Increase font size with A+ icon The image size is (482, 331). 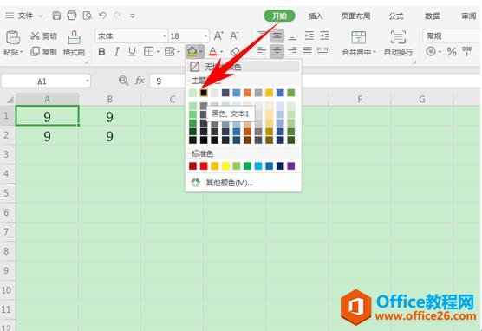218,36
